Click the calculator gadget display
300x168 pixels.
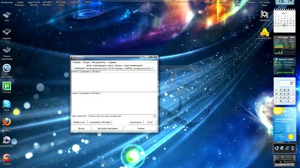coord(286,83)
